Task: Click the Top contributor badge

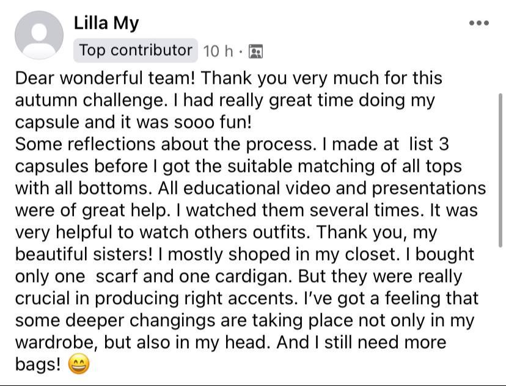Action: [x=136, y=50]
